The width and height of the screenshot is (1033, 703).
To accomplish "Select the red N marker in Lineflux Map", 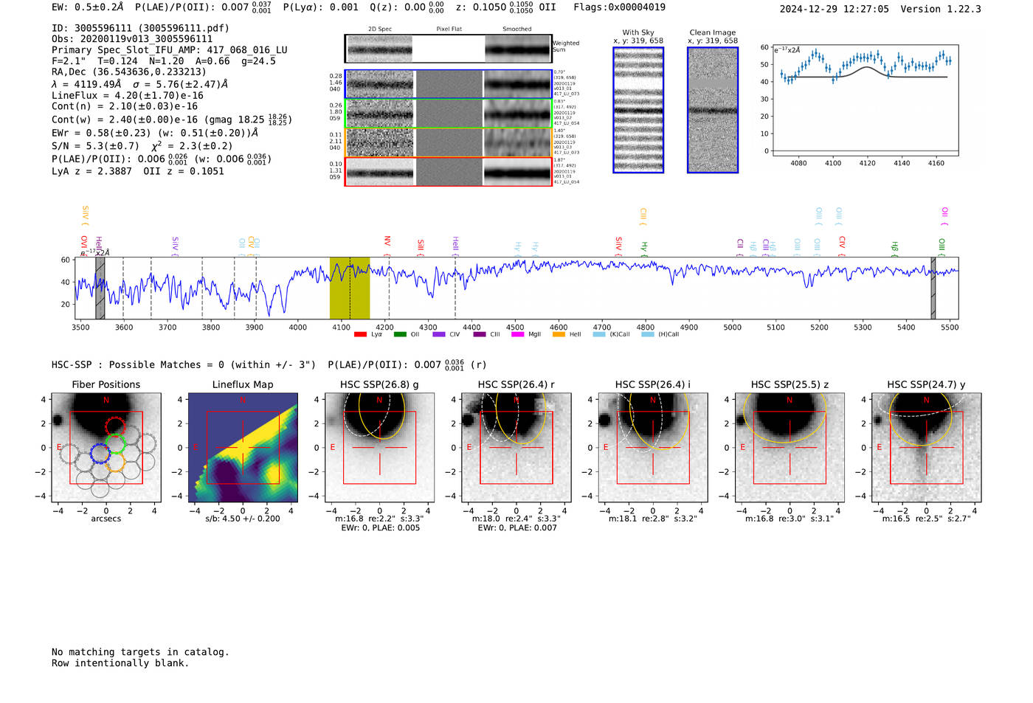I will [x=243, y=400].
